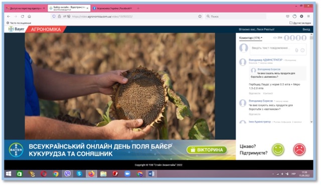Screen dimensions: 321x185
Task: Open the emoji picker in the comment box
Action: [x=302, y=50]
